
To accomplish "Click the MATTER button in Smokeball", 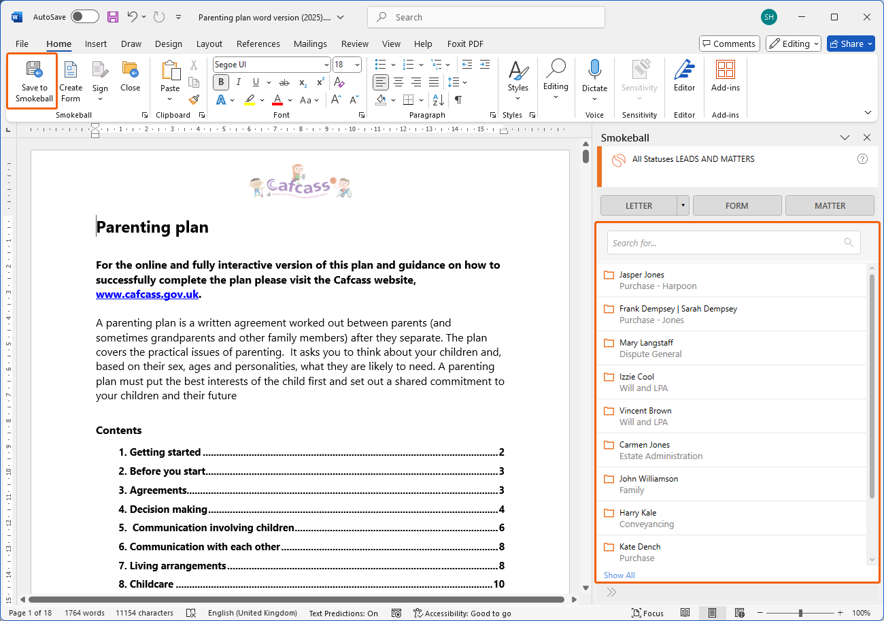I will pos(830,205).
